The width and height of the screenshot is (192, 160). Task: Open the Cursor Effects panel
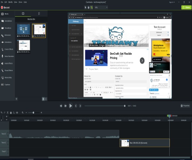tap(7, 49)
